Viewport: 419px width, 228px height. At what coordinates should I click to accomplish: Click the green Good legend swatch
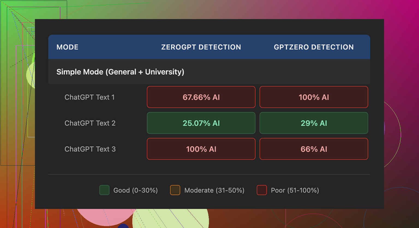[x=104, y=190]
